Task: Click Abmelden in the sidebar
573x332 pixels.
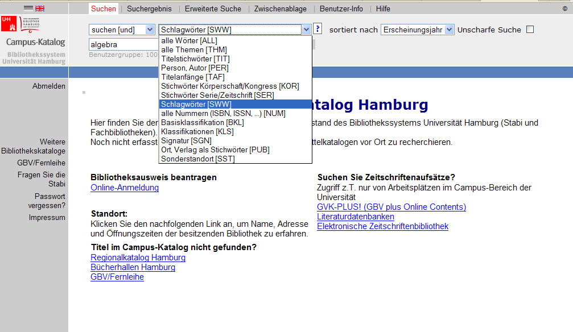Action: (48, 86)
